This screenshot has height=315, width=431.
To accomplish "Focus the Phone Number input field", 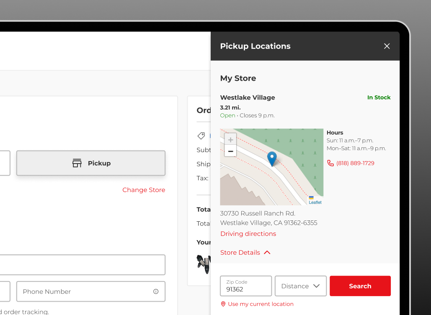I will [84, 292].
